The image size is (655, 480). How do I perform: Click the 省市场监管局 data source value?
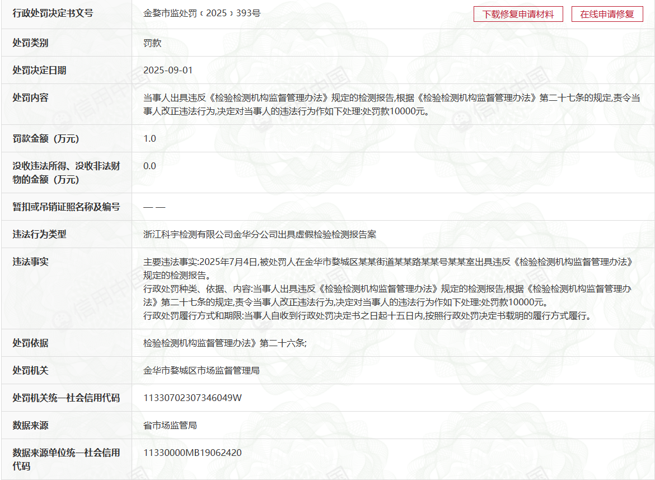tap(170, 425)
